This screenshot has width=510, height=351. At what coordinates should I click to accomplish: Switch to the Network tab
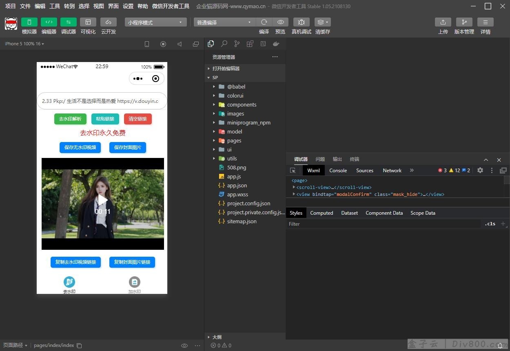(392, 171)
